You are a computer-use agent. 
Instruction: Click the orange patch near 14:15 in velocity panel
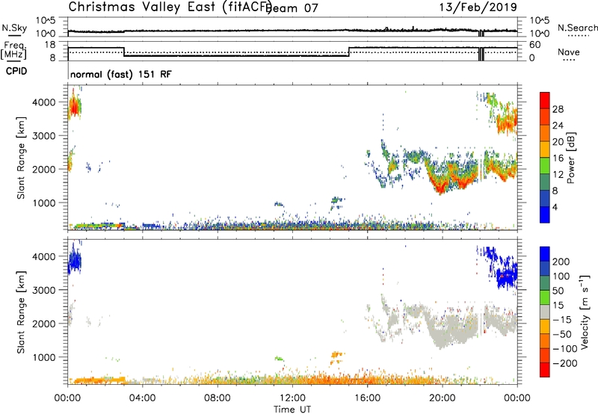337,355
